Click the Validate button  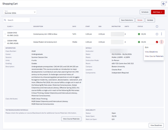[150, 20]
